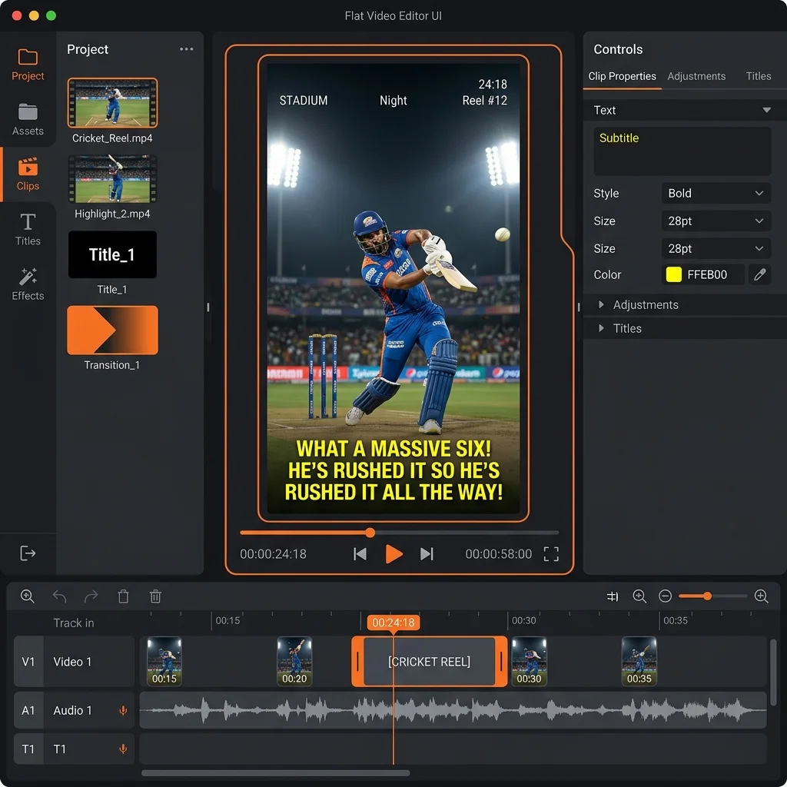Screen dimensions: 787x787
Task: Select the Title_1 thumbnail
Action: (112, 254)
